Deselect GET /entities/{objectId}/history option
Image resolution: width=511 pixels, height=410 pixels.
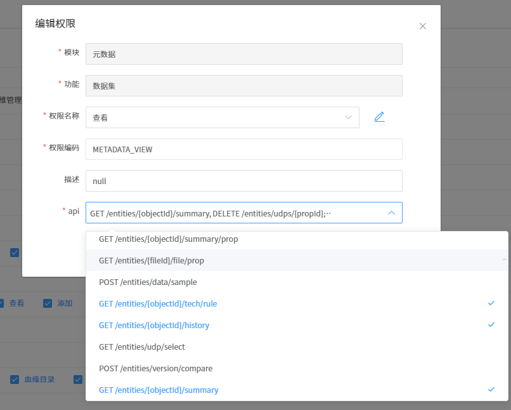coord(297,325)
